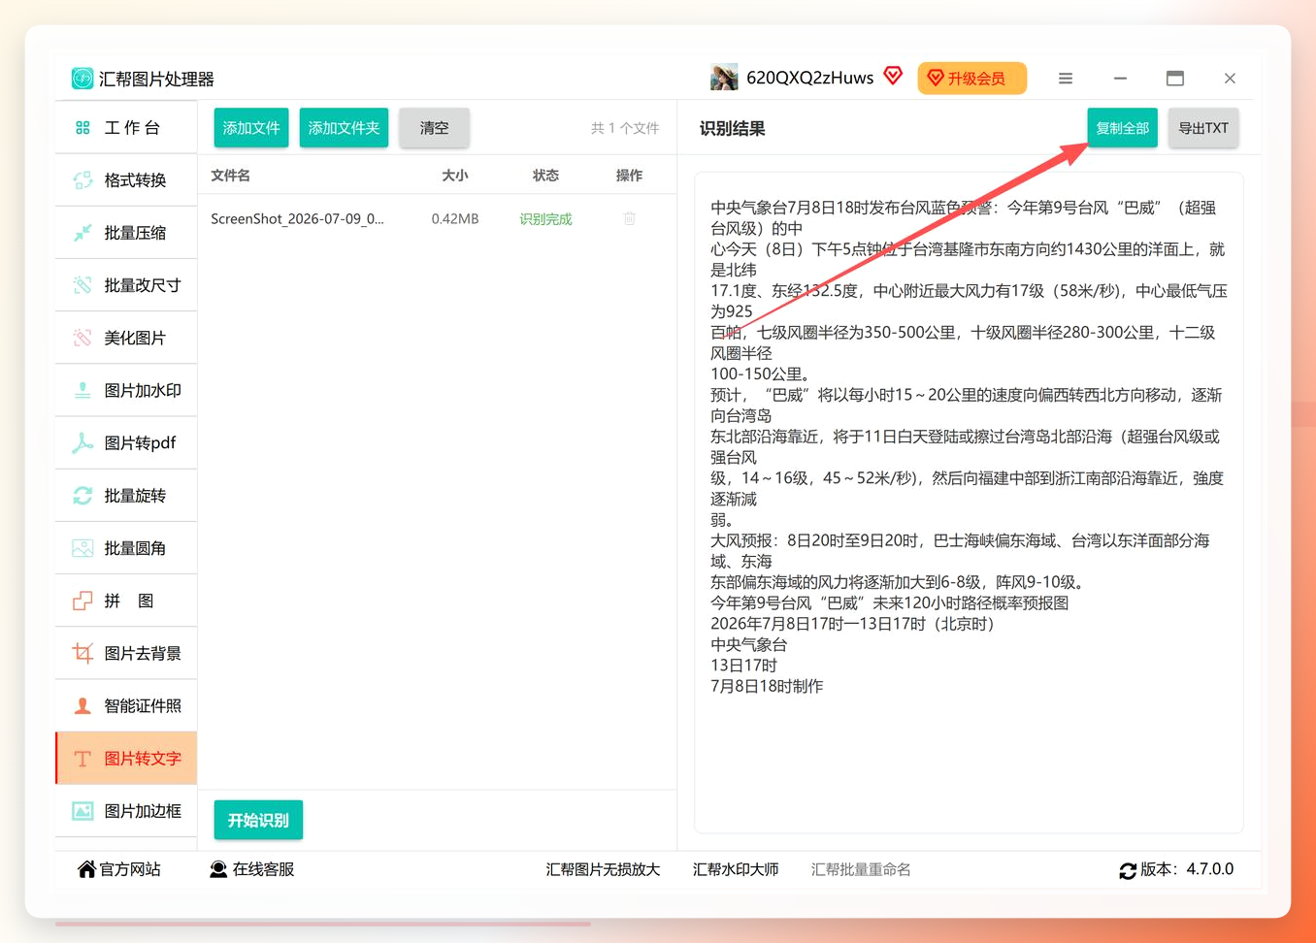Select 批量改尺寸 in the sidebar
Screen dimensions: 1316x943
[143, 285]
